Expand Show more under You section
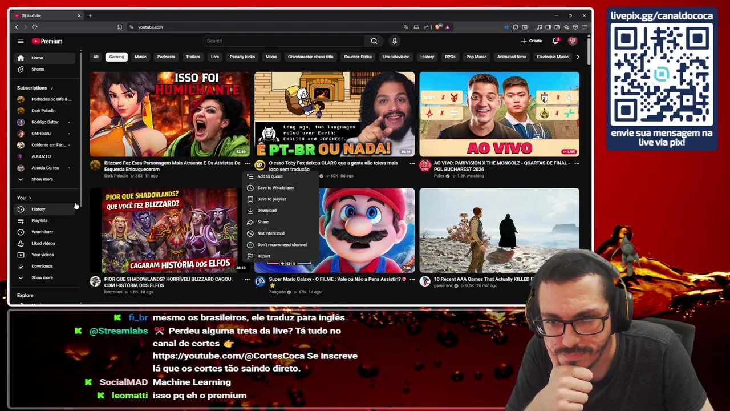Viewport: 730px width, 411px height. pyautogui.click(x=43, y=277)
